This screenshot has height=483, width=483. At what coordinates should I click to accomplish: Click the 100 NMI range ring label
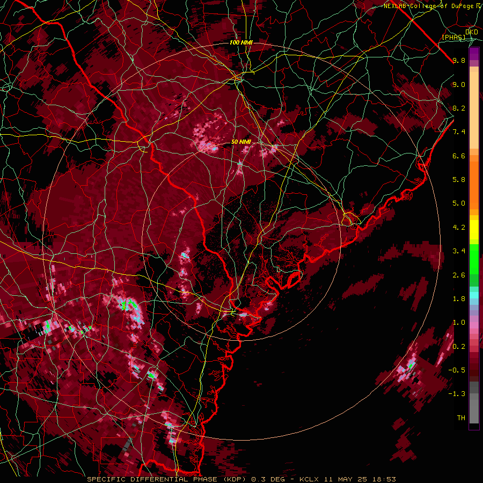241,42
